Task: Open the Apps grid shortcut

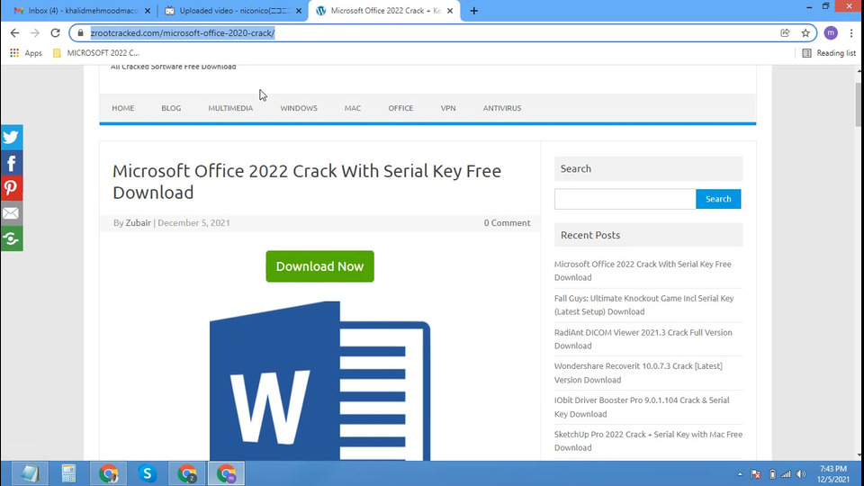Action: pos(26,53)
